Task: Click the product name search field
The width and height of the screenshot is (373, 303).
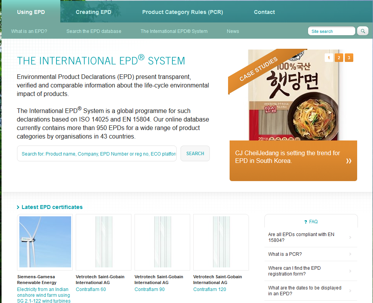Action: (97, 153)
